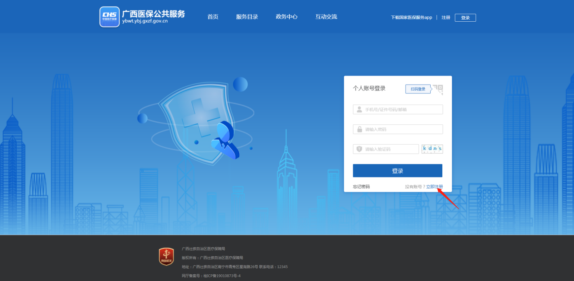Click the shield icon in captcha field

(359, 149)
